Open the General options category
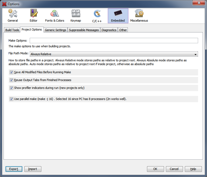The width and height of the screenshot is (207, 177). tap(13, 16)
